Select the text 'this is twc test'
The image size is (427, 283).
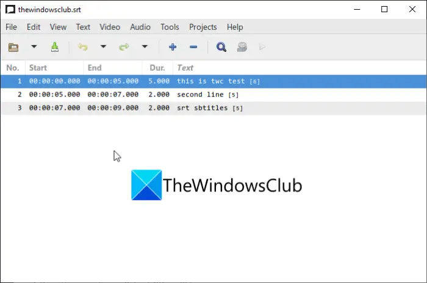211,81
